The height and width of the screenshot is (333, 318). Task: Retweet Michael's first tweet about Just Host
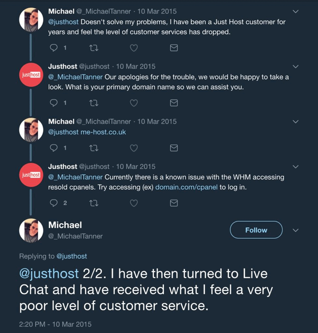pos(93,48)
